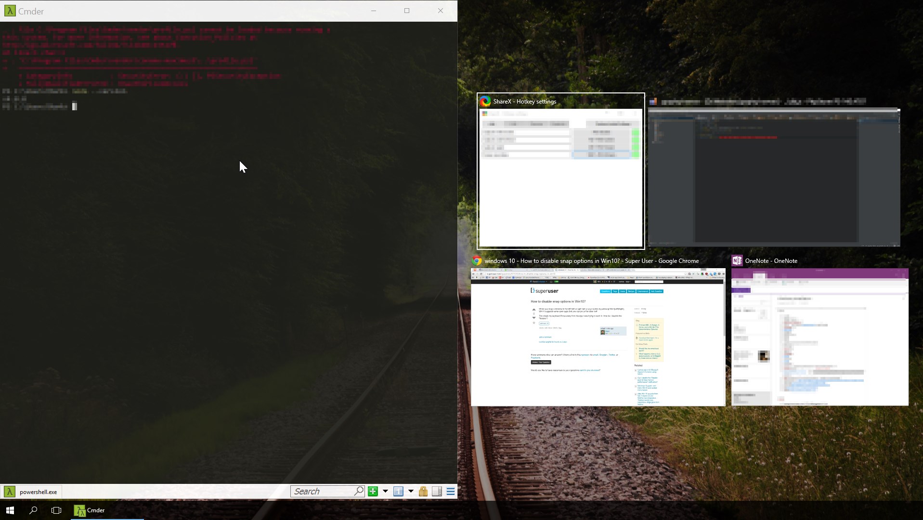Open the new console dropdown arrow
The width and height of the screenshot is (923, 520).
coord(385,491)
